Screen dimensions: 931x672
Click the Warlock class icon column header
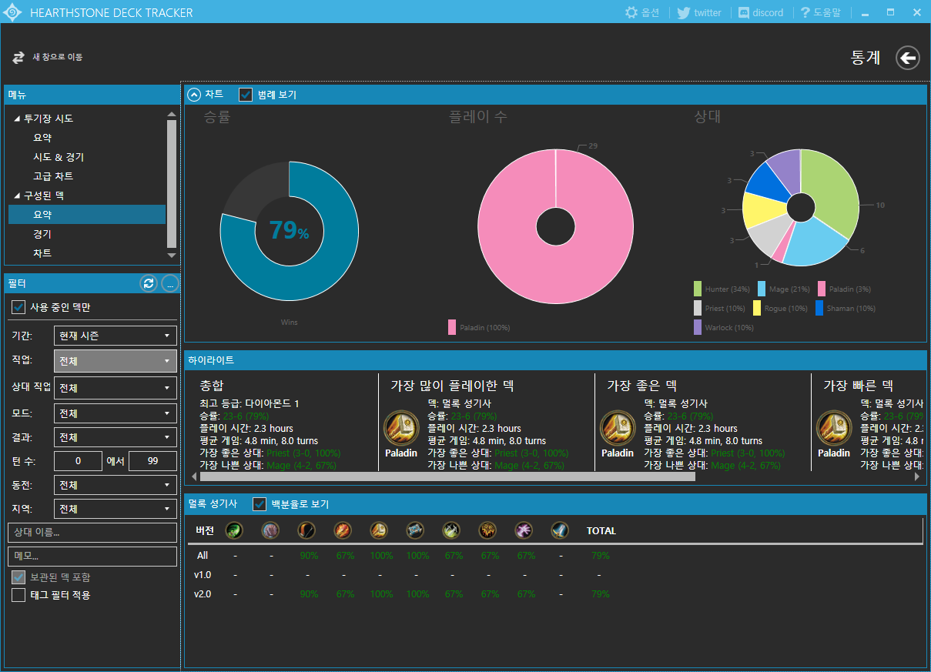(x=524, y=530)
